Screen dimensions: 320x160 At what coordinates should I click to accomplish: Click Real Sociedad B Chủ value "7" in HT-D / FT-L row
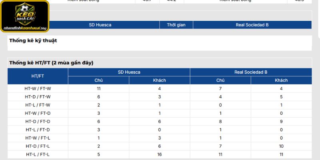(x=220, y=146)
